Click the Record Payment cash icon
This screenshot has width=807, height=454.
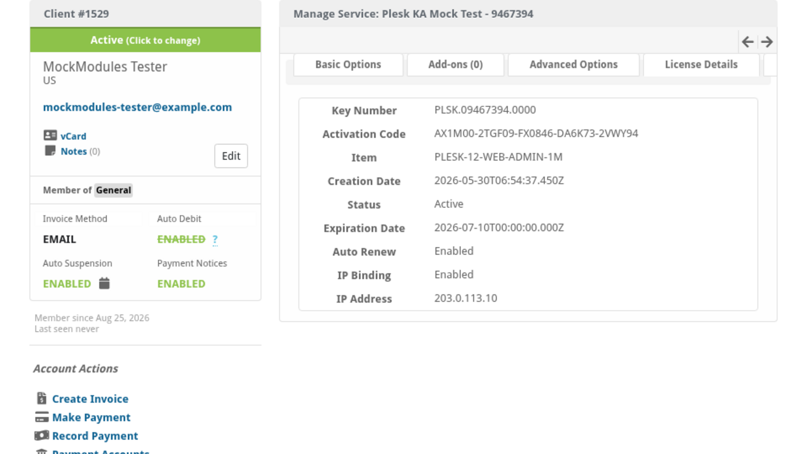(x=42, y=436)
